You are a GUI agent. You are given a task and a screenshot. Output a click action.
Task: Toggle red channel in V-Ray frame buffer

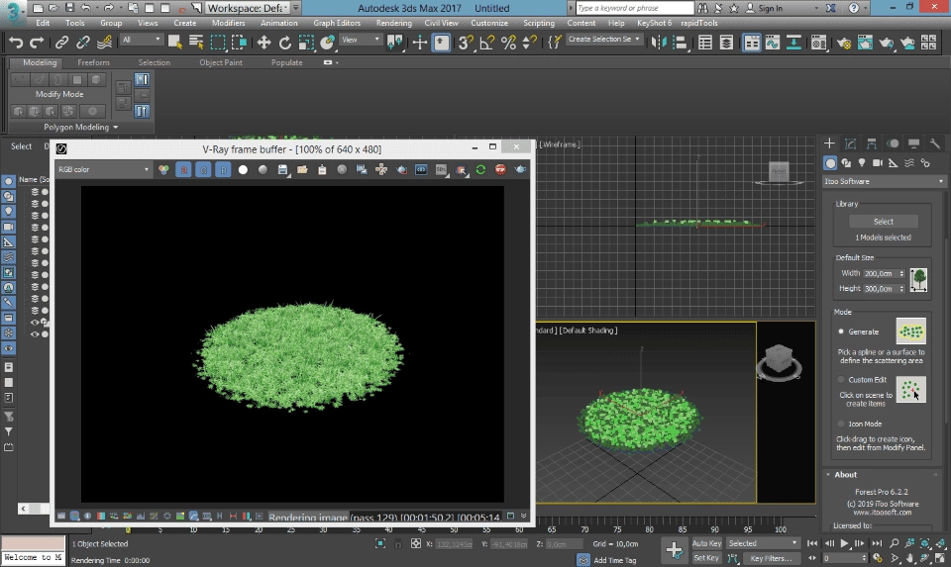pyautogui.click(x=183, y=169)
